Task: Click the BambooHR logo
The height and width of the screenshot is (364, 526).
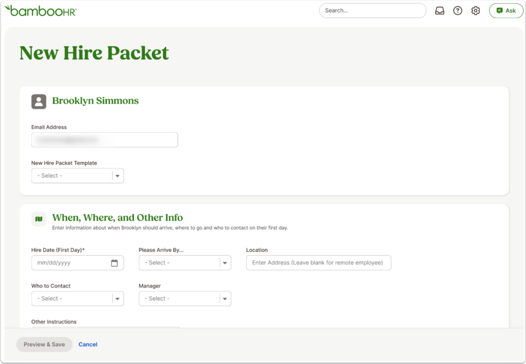Action: click(41, 10)
